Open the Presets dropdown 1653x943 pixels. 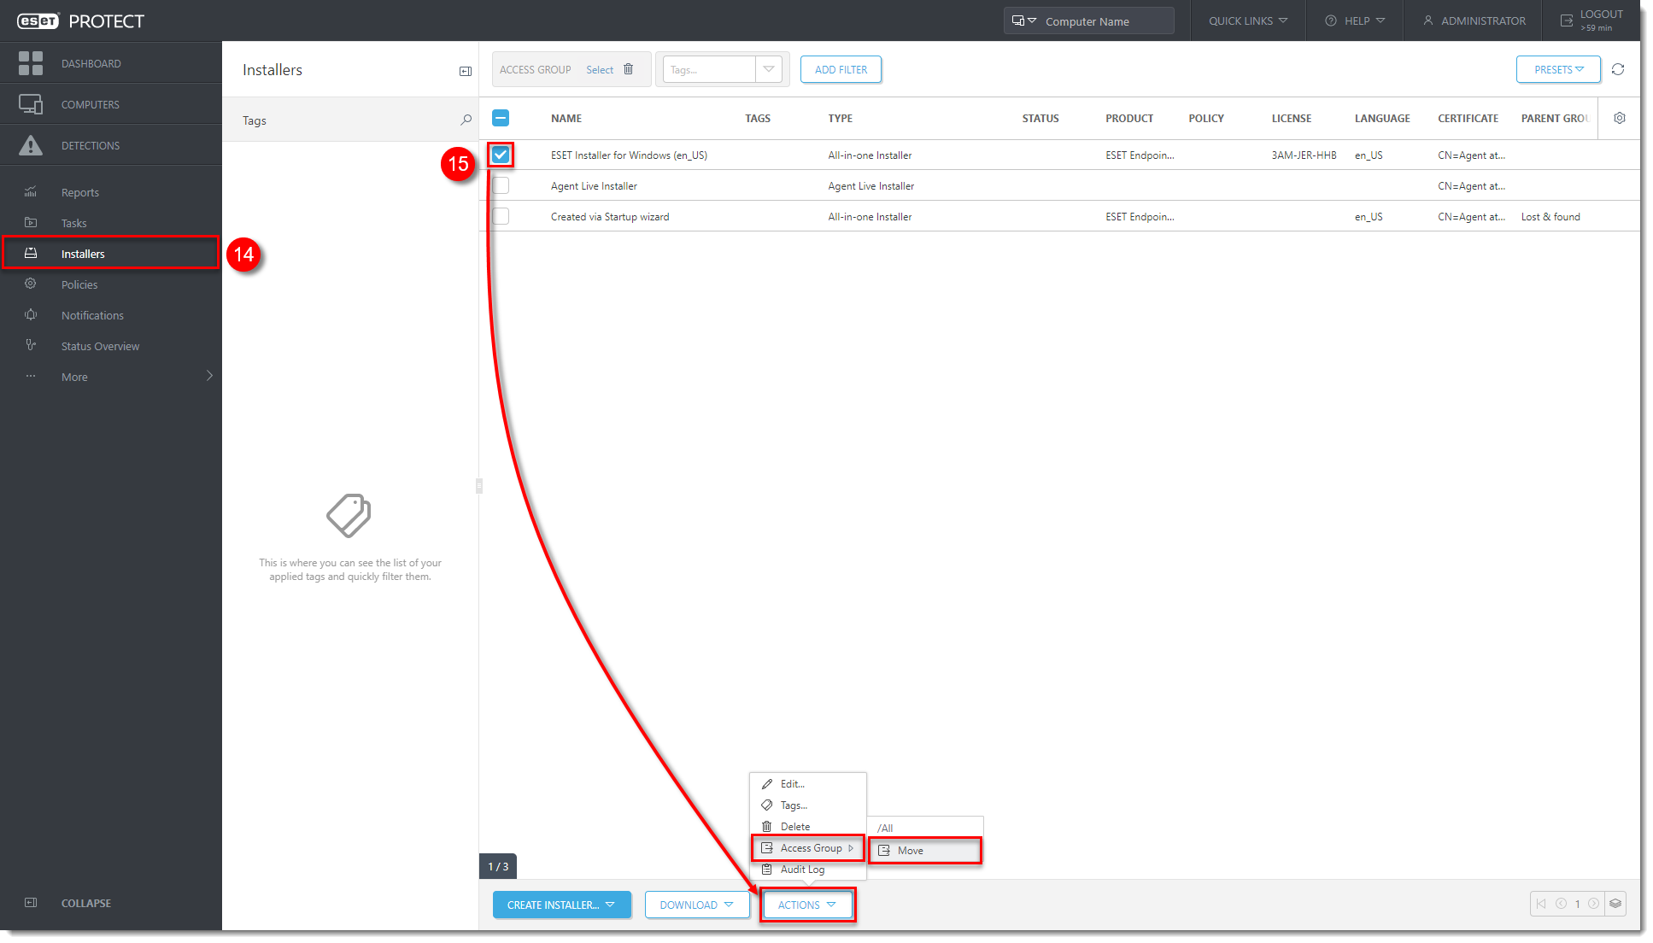[x=1557, y=69]
